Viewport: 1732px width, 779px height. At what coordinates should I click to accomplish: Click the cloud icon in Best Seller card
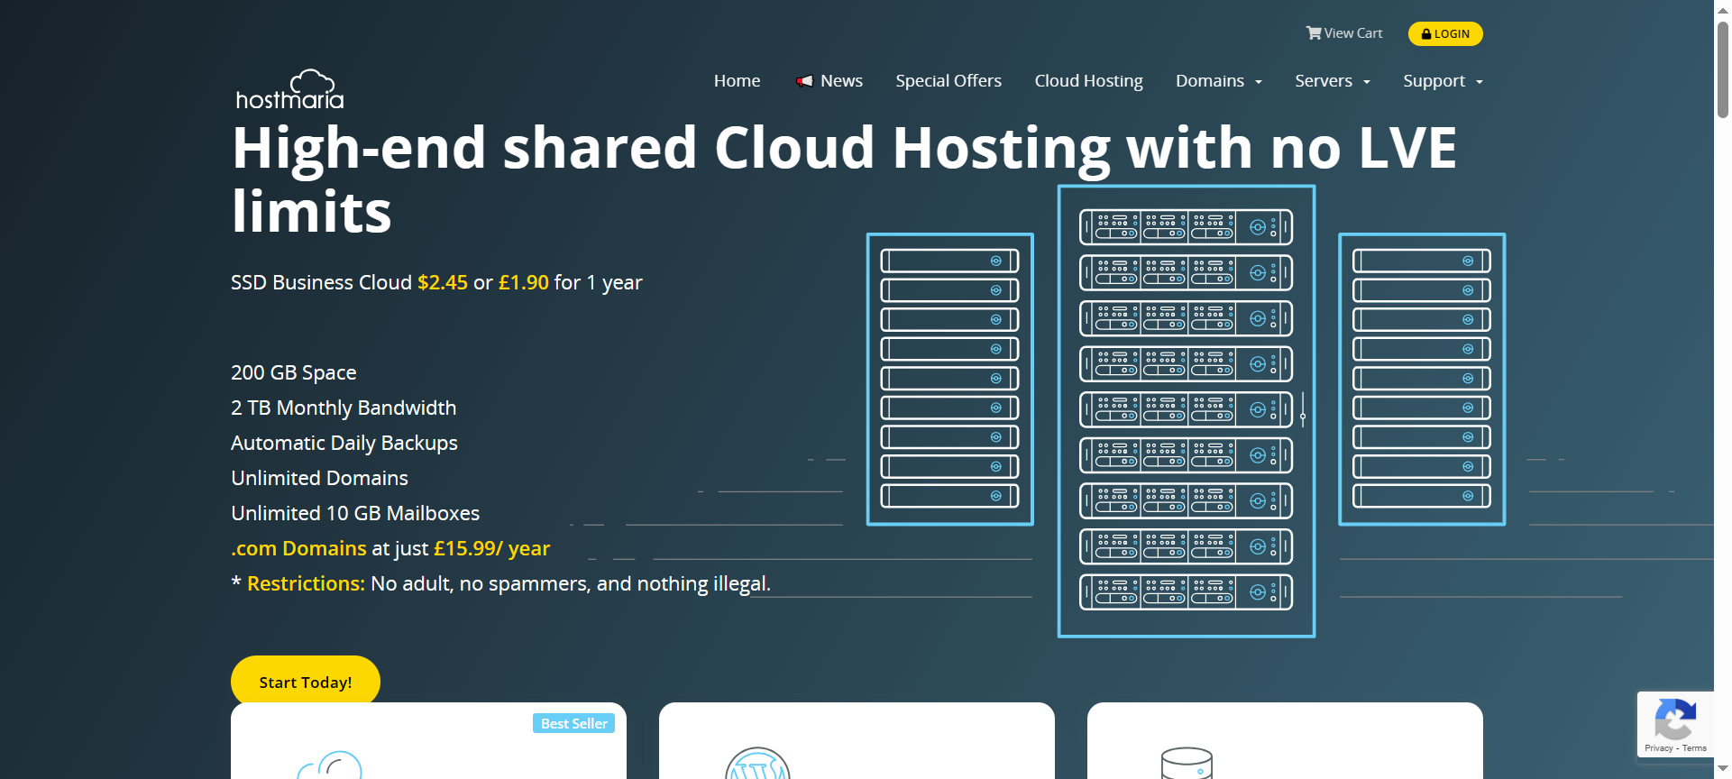point(330,765)
